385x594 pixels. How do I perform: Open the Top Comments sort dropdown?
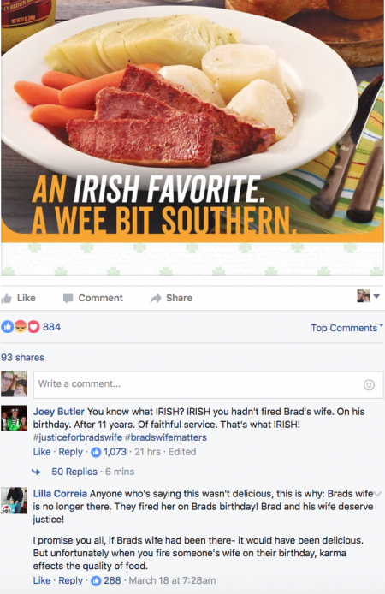coord(346,328)
